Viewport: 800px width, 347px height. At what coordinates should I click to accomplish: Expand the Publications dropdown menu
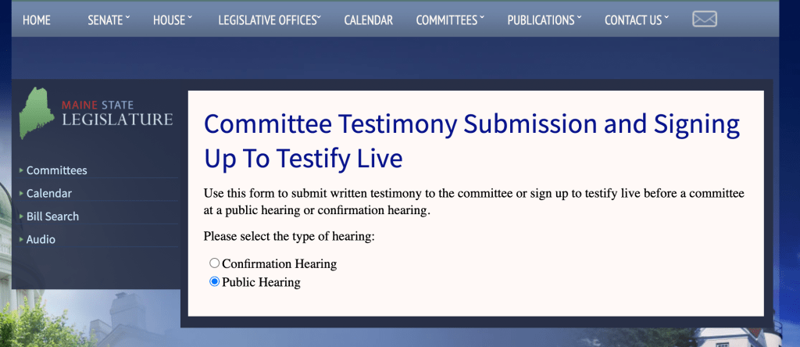click(545, 20)
